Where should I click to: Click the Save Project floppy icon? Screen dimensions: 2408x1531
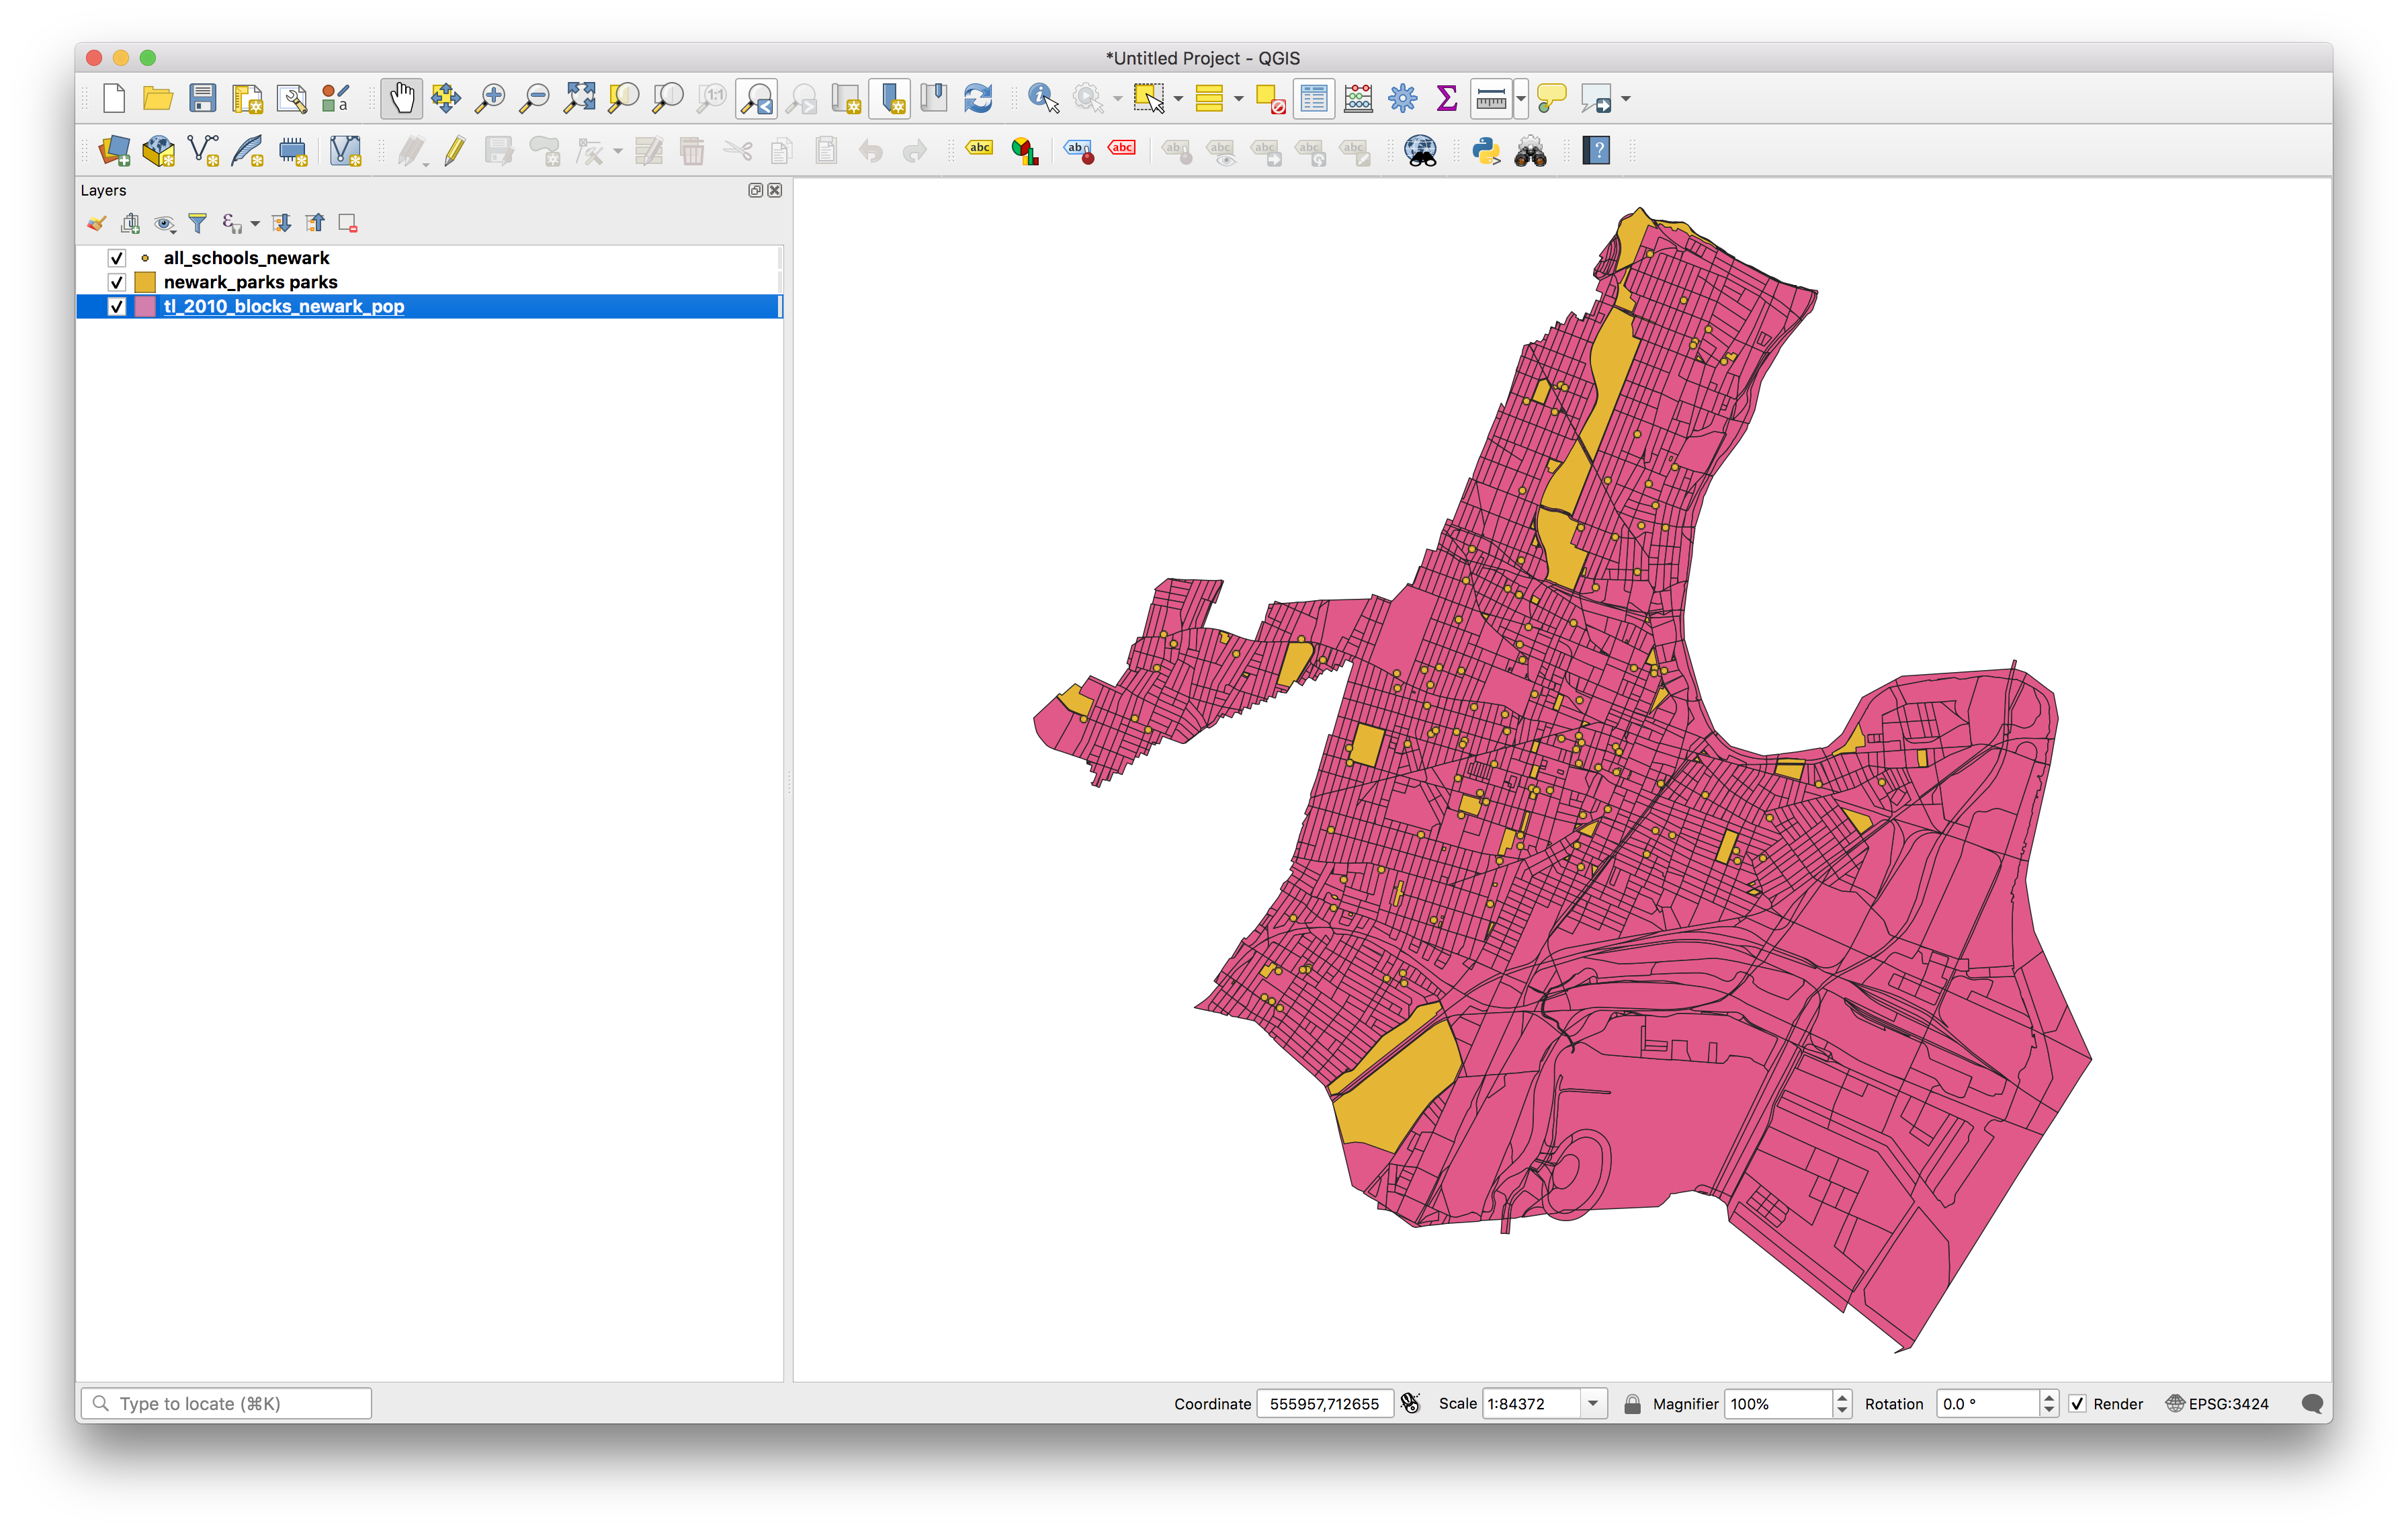coord(202,98)
